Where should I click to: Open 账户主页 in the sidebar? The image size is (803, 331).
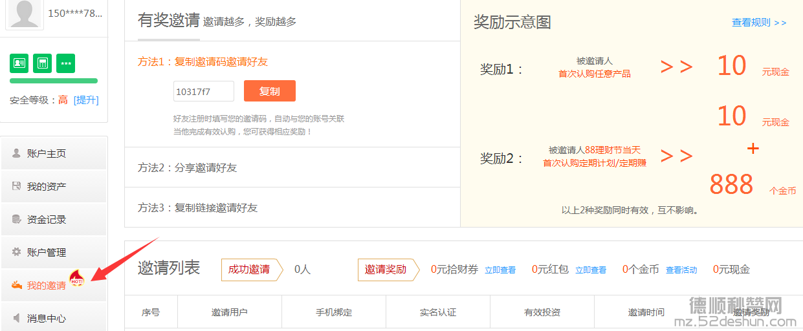[54, 153]
